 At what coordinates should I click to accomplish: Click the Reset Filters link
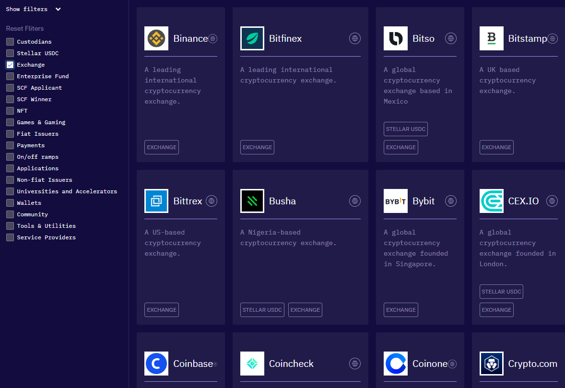(25, 28)
